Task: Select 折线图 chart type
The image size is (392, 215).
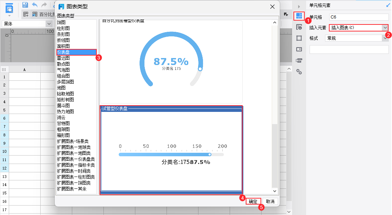Action: point(63,40)
